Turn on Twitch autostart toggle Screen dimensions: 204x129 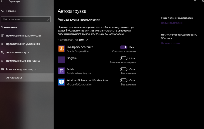[x=124, y=69]
